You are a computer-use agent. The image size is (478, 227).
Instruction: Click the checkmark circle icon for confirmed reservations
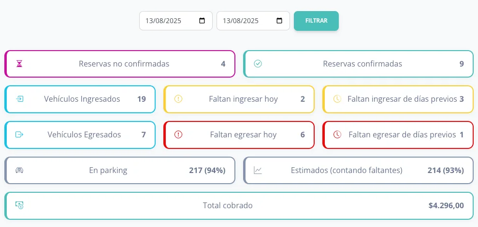[x=258, y=64]
